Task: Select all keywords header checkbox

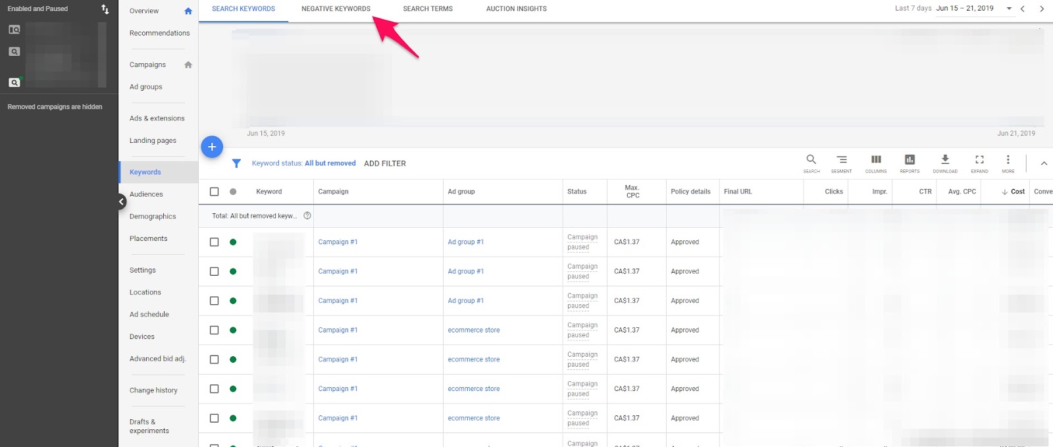Action: click(x=214, y=192)
